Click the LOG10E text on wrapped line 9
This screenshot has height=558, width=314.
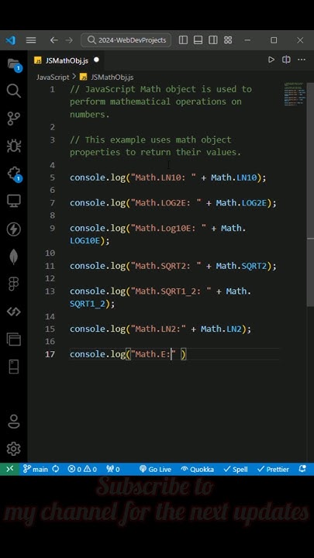85,241
